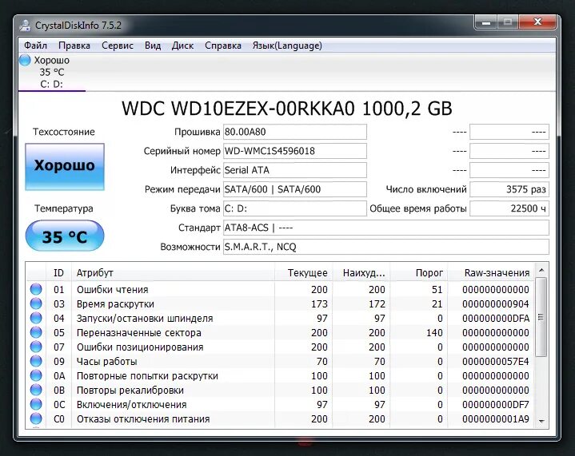Viewport: 575px width, 456px height.
Task: Click the status circle for 0B Повторы рекалибровки
Action: (36, 390)
